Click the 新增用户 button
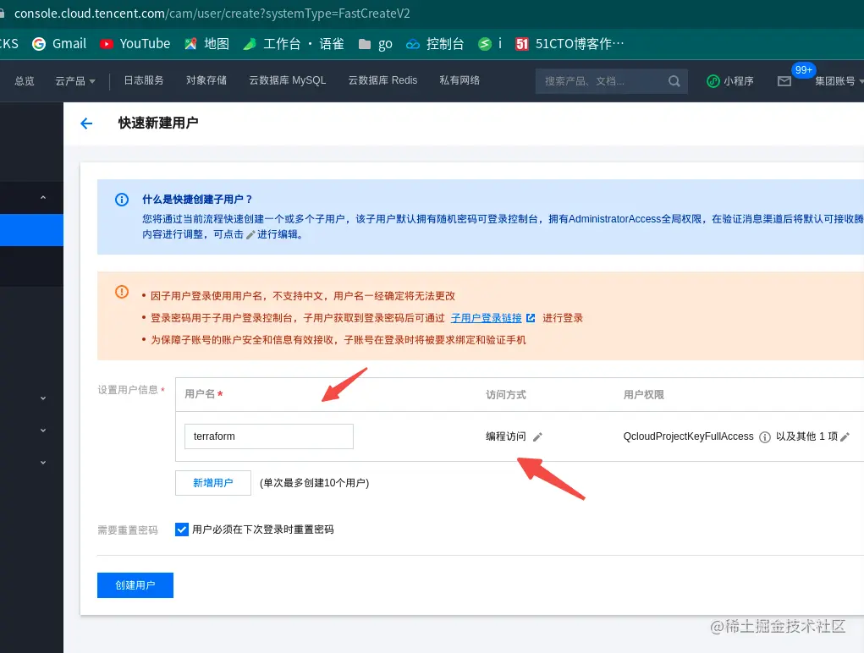Image resolution: width=864 pixels, height=653 pixels. (213, 483)
